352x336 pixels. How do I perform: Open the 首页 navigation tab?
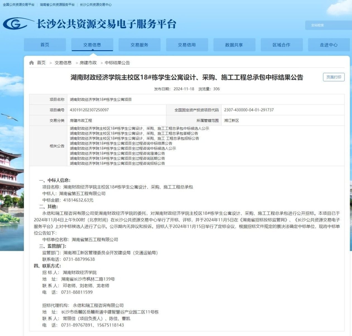click(45, 45)
